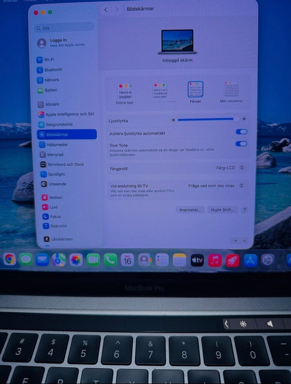Open the Färgprofil Färg-LCD dropdown

click(x=230, y=168)
